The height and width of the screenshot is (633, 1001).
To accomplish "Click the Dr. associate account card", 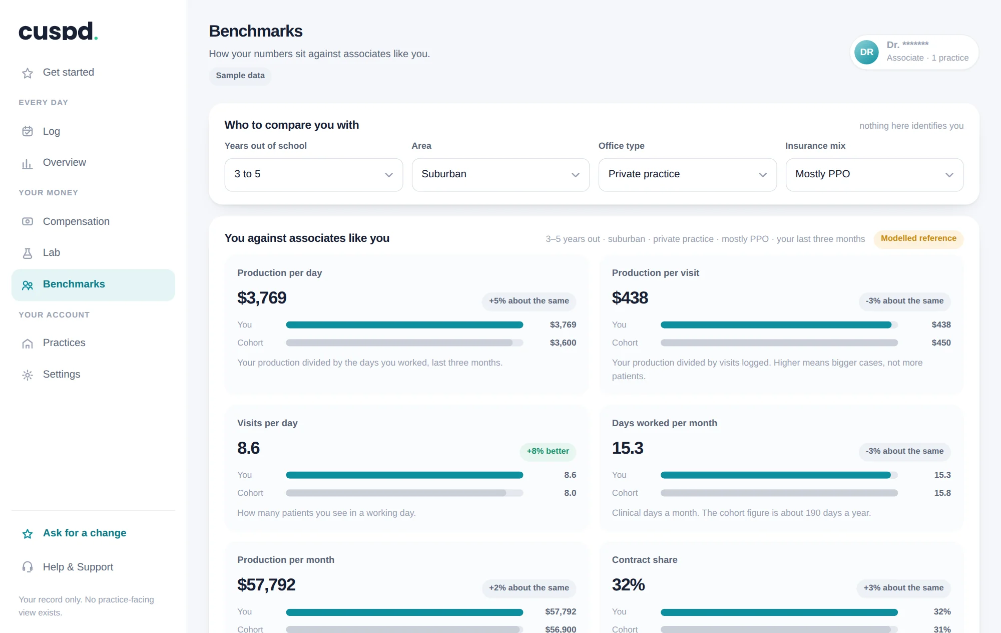I will [914, 52].
